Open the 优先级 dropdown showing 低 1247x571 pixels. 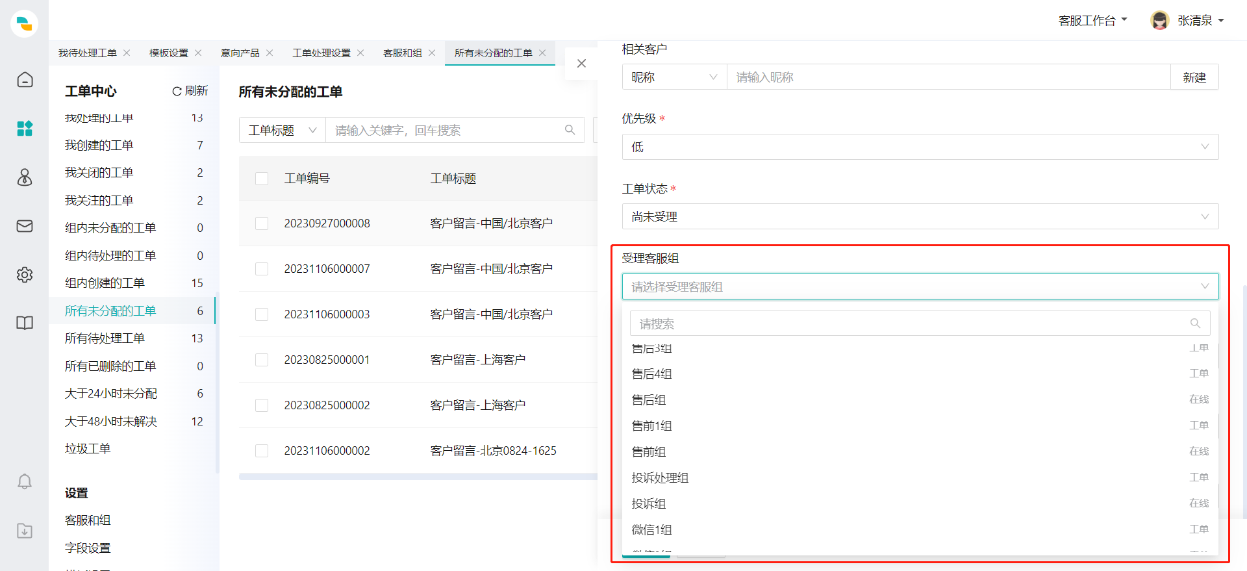(920, 147)
